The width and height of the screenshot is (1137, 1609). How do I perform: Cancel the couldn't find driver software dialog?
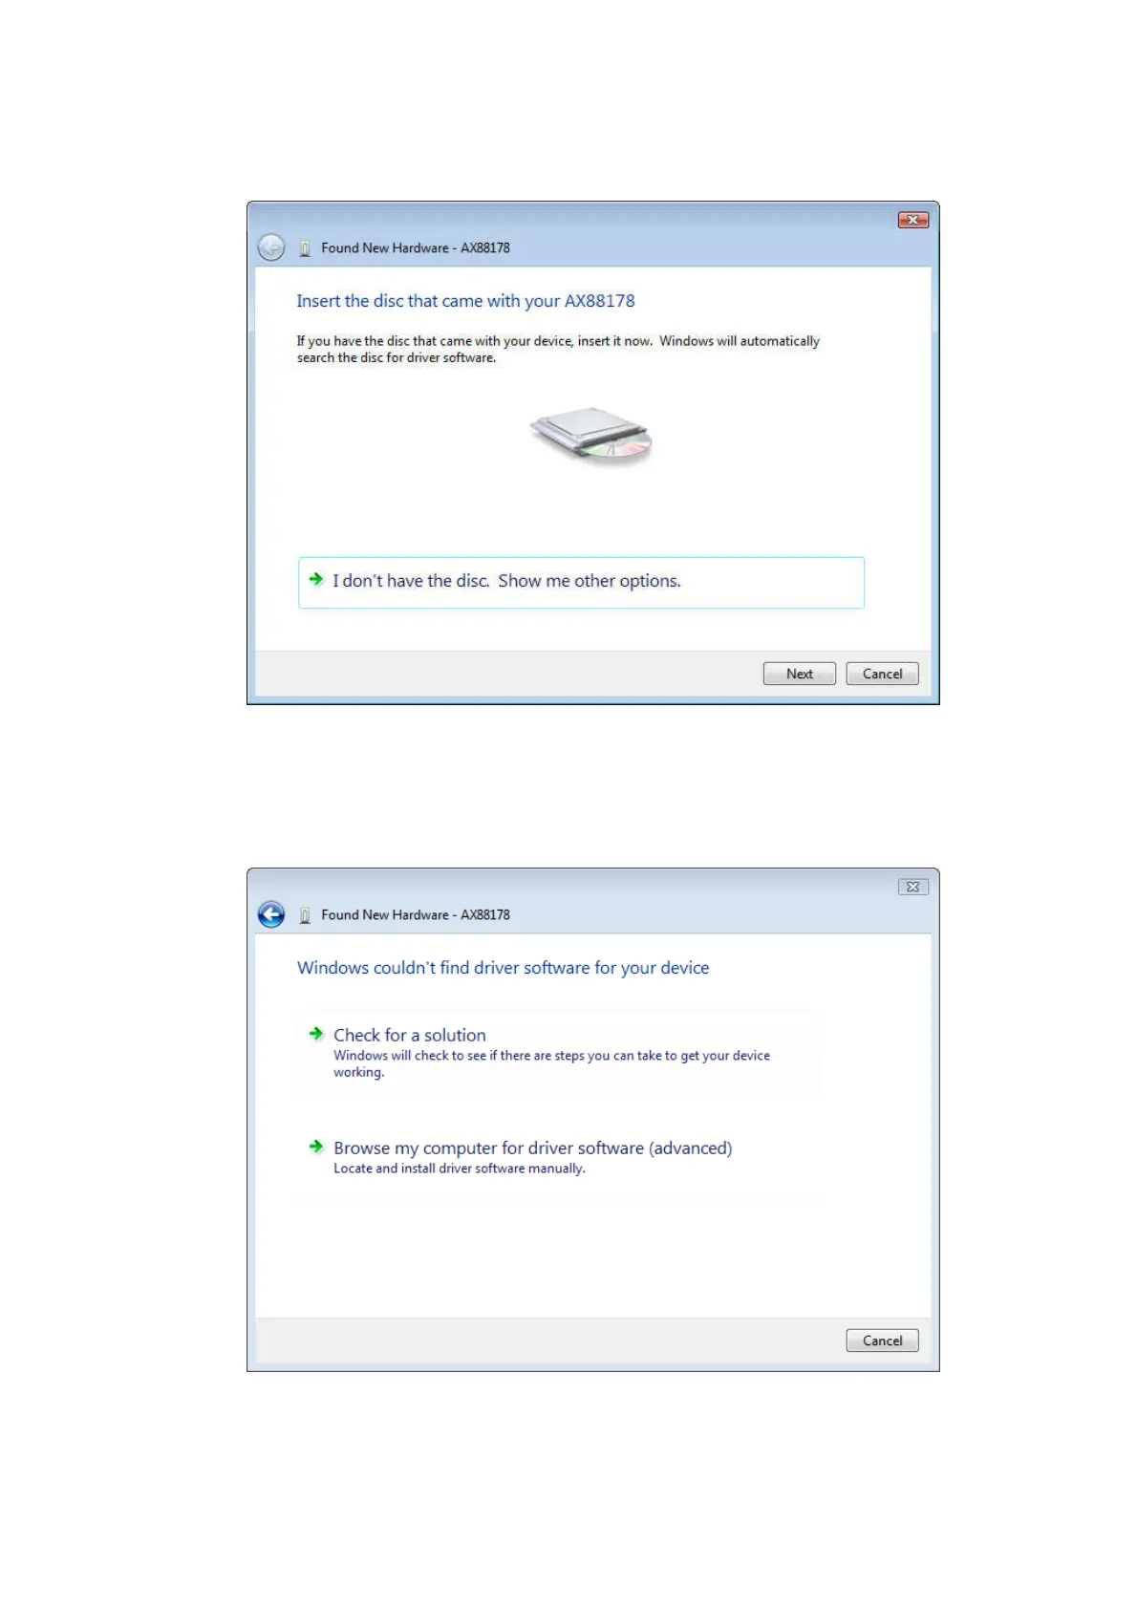pyautogui.click(x=882, y=1341)
